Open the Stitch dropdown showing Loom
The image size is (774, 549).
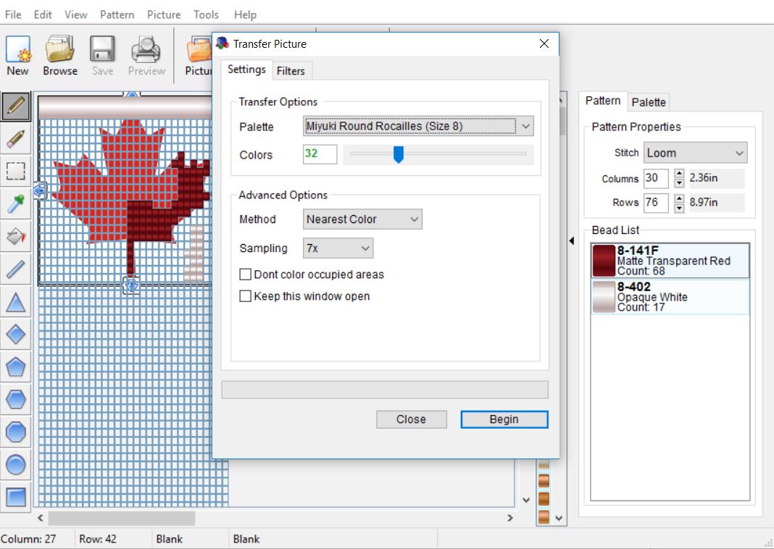[695, 153]
